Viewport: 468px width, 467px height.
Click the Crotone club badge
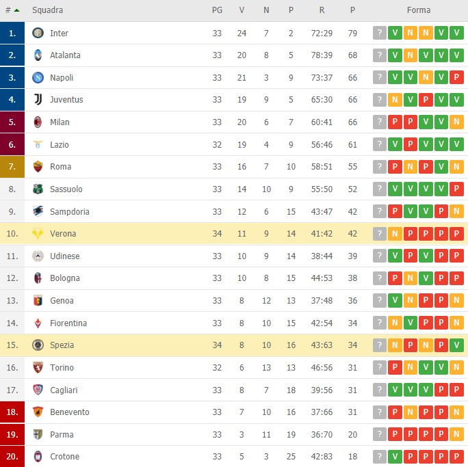pos(38,457)
